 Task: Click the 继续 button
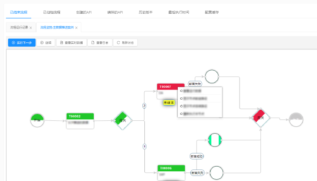[x=46, y=43]
